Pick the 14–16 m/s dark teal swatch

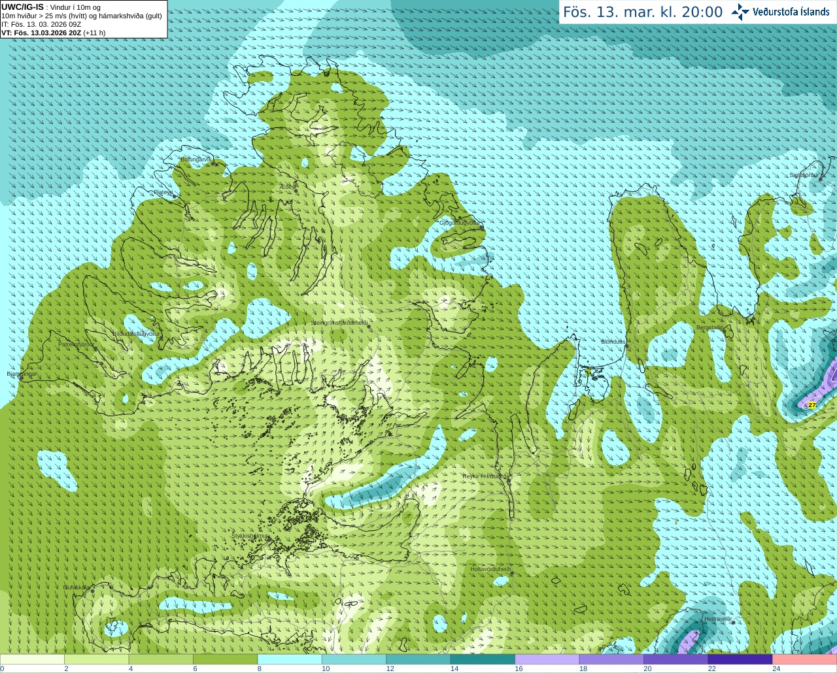coord(483,659)
